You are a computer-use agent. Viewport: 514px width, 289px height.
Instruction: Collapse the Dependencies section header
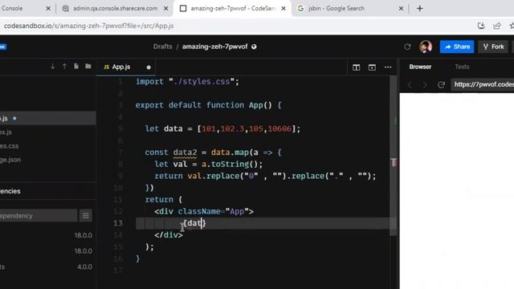coord(48,191)
